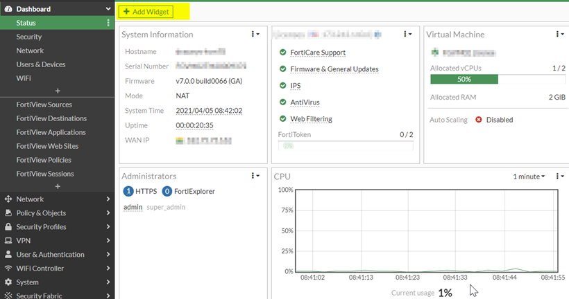Change the CPU 1 minute time range
The height and width of the screenshot is (299, 569).
click(x=529, y=176)
